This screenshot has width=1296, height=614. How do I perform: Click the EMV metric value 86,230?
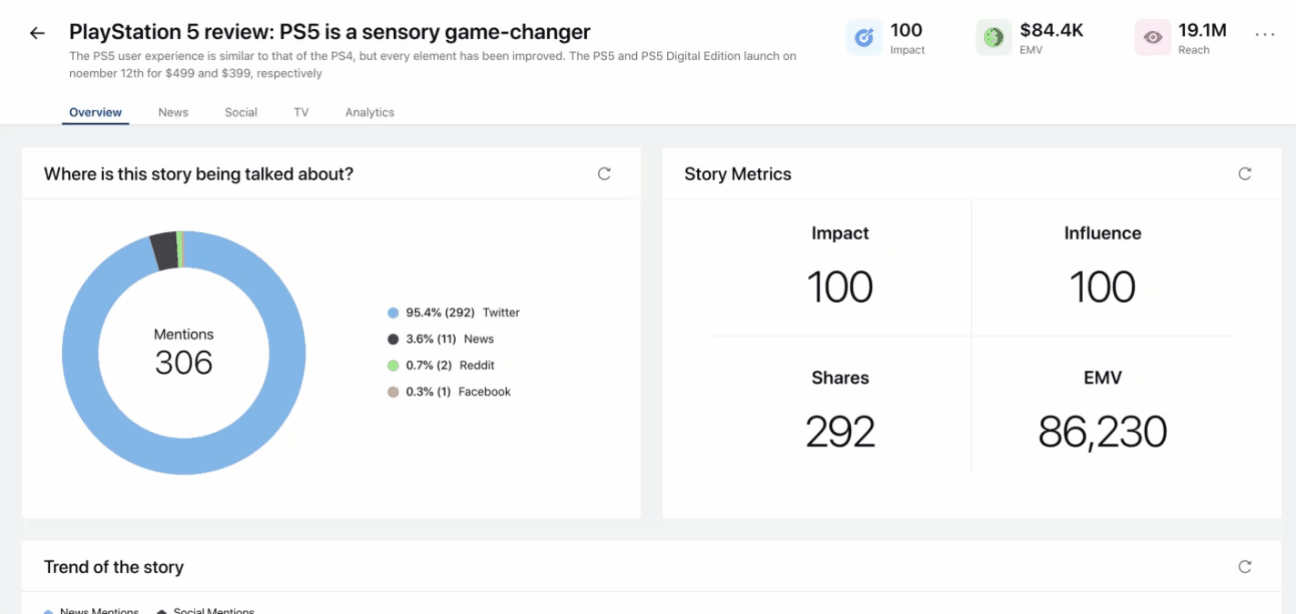coord(1102,432)
